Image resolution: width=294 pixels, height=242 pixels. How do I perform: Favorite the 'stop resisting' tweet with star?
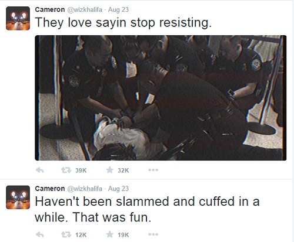pos(110,170)
